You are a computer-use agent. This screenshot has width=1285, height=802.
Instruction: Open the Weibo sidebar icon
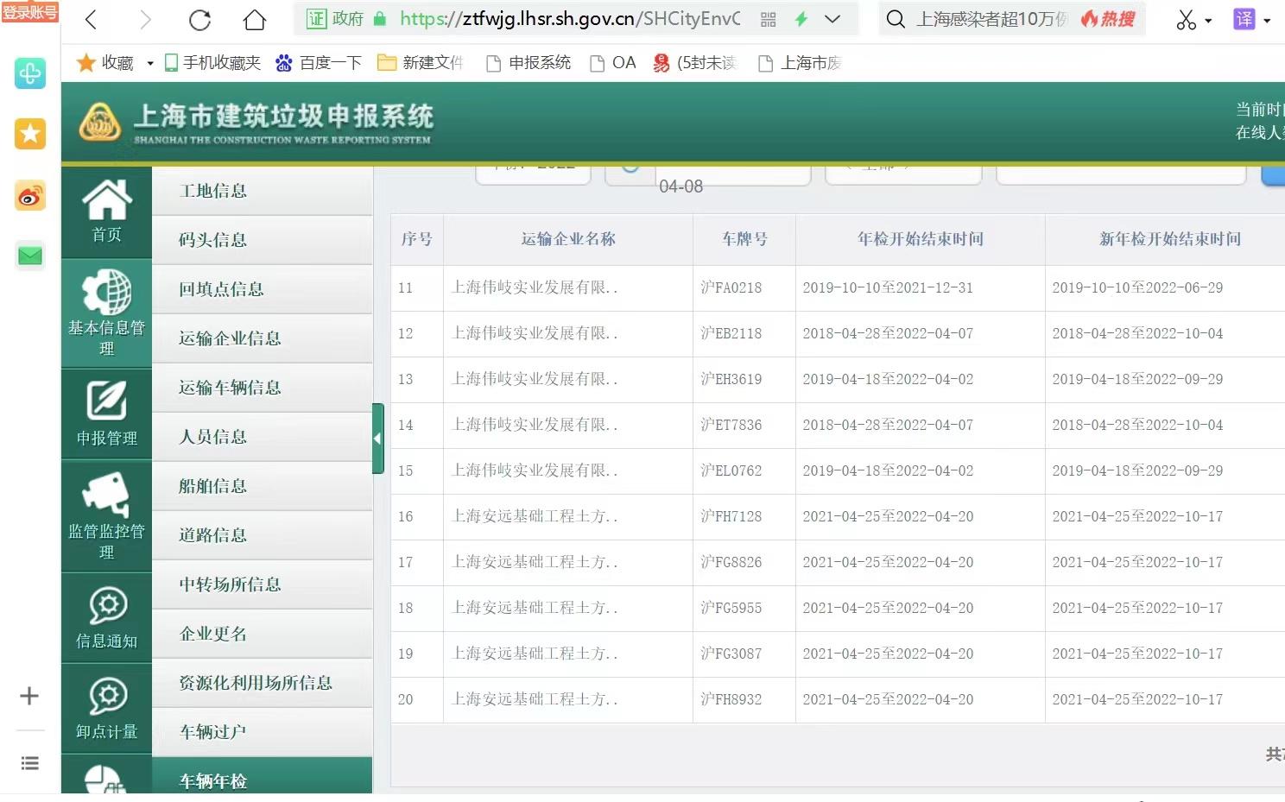coord(30,197)
